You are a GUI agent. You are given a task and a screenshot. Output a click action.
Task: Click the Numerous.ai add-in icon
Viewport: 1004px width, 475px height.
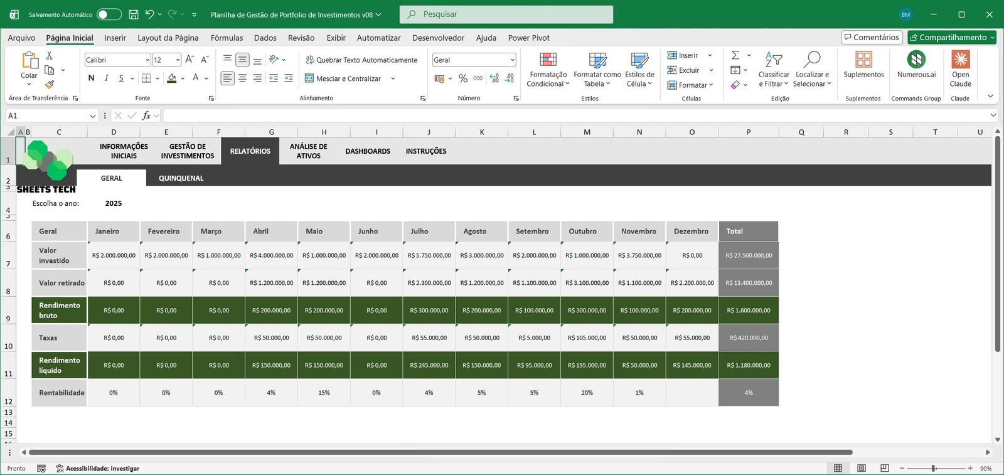click(x=916, y=60)
